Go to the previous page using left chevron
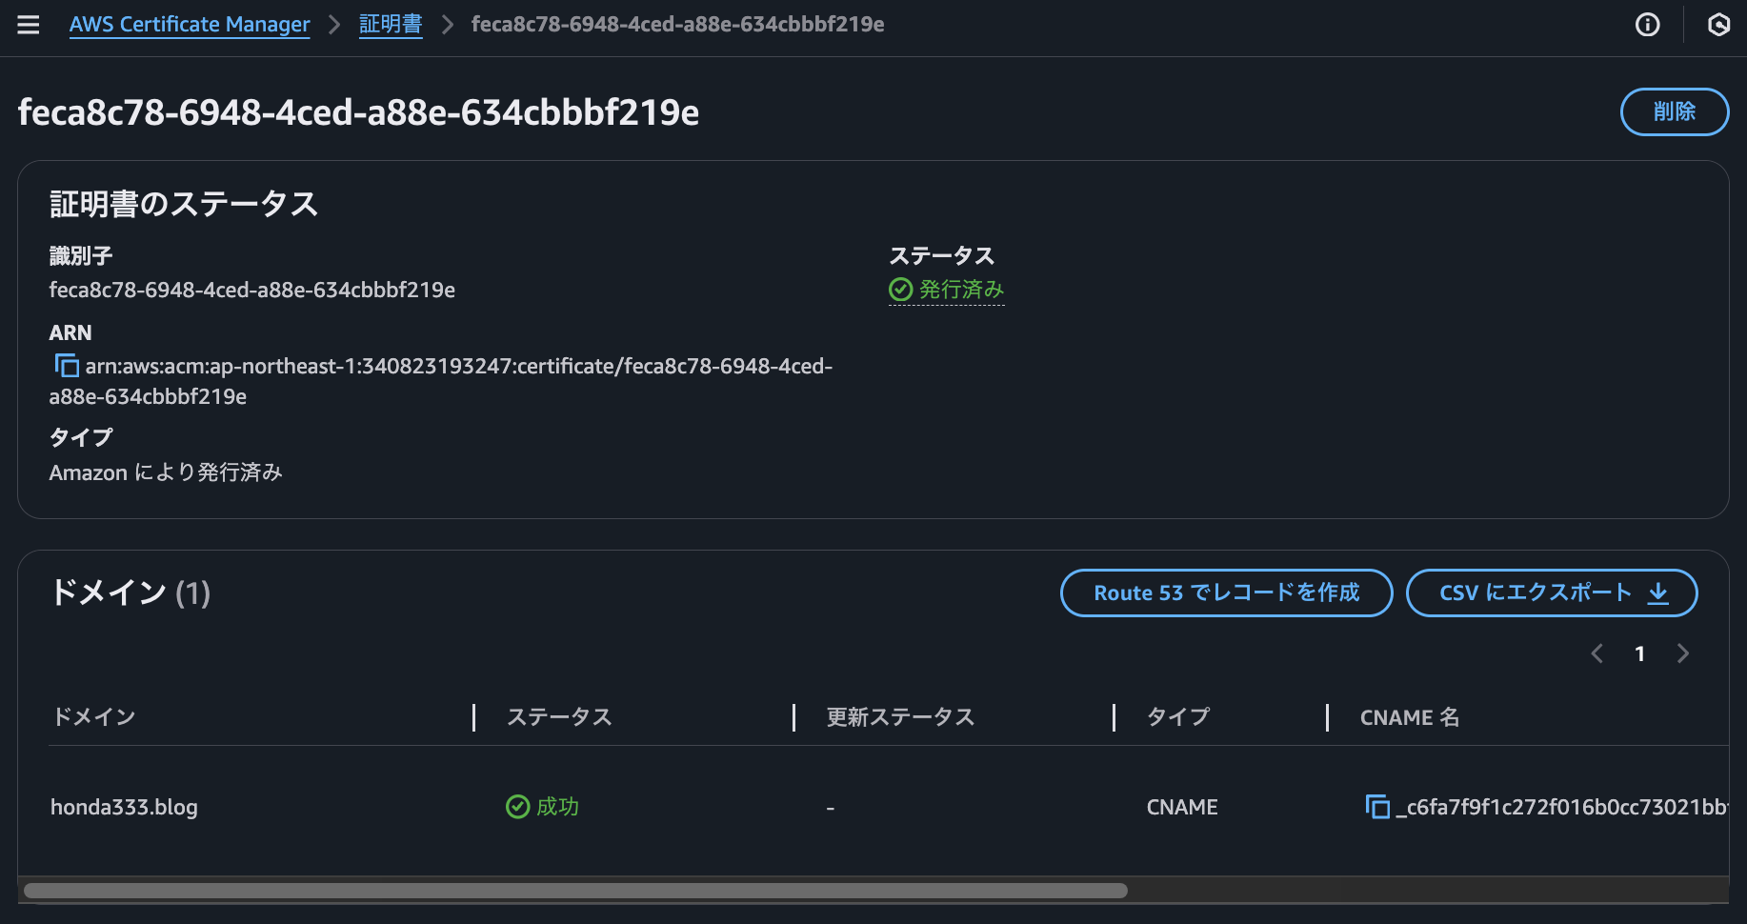Image resolution: width=1747 pixels, height=924 pixels. [1597, 653]
